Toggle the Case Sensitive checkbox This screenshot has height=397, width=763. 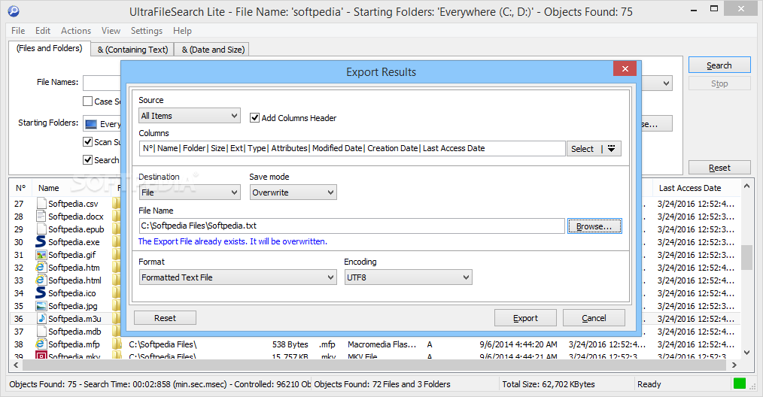click(x=87, y=102)
